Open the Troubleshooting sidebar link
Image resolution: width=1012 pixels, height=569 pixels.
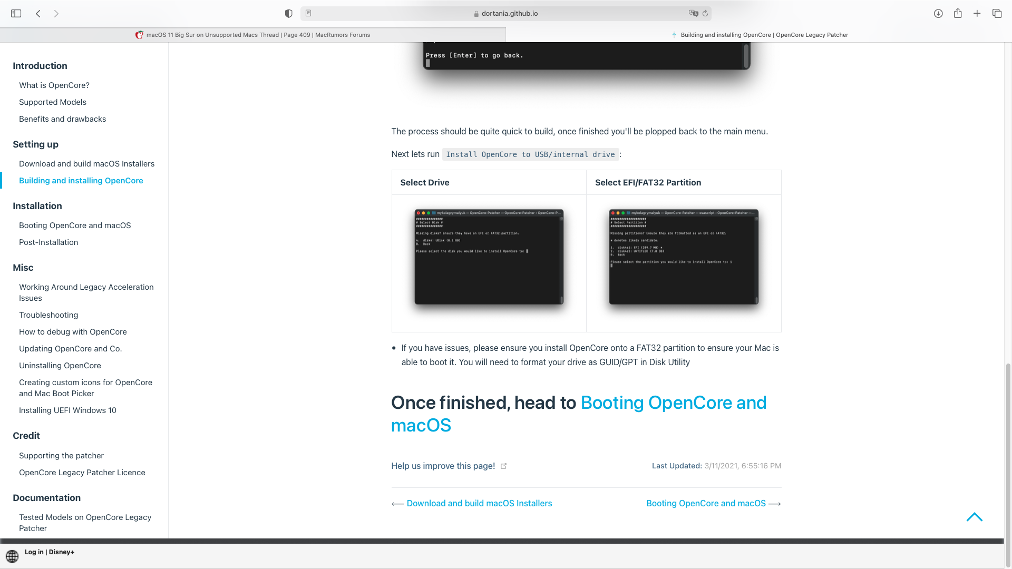click(x=48, y=315)
